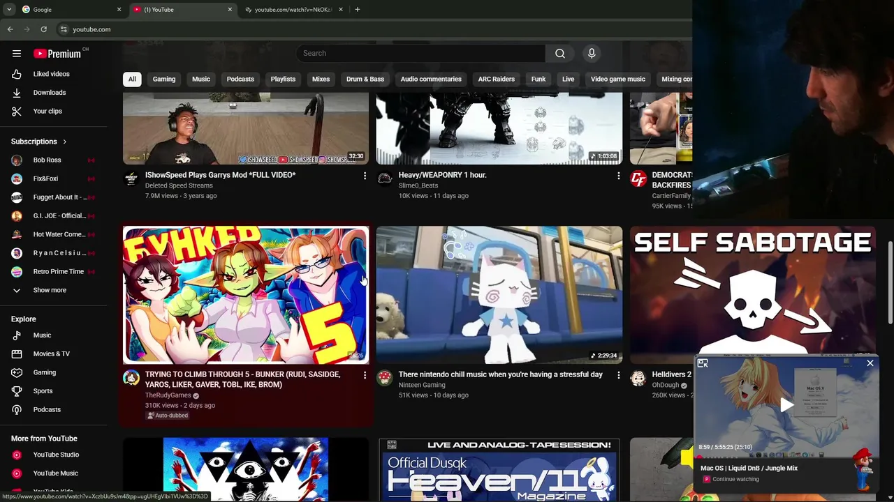Open Downloads in sidebar
The width and height of the screenshot is (894, 502).
[49, 93]
